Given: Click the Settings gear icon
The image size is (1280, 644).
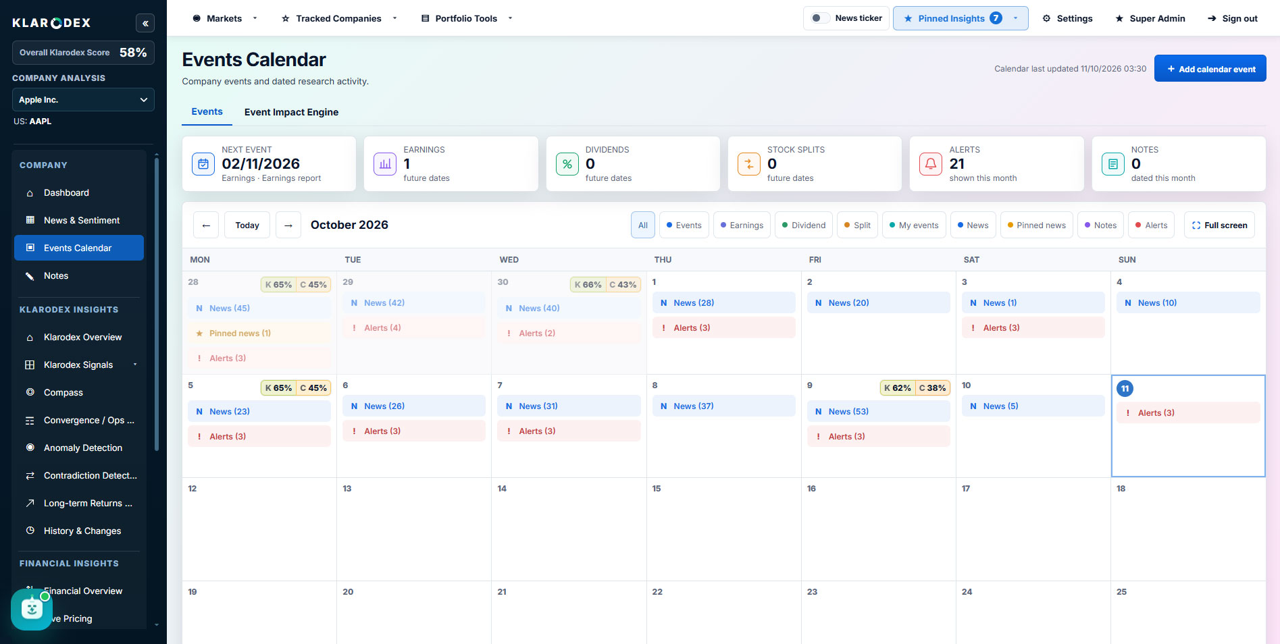Looking at the screenshot, I should [1046, 18].
